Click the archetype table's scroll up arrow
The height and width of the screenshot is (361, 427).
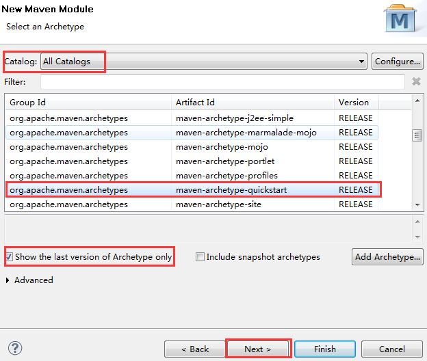[x=417, y=101]
